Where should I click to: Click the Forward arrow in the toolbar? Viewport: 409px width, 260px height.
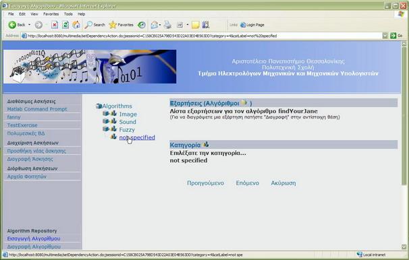[x=38, y=25]
